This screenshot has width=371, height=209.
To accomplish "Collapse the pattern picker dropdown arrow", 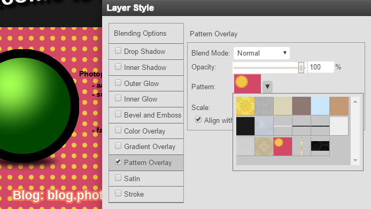I will (267, 87).
